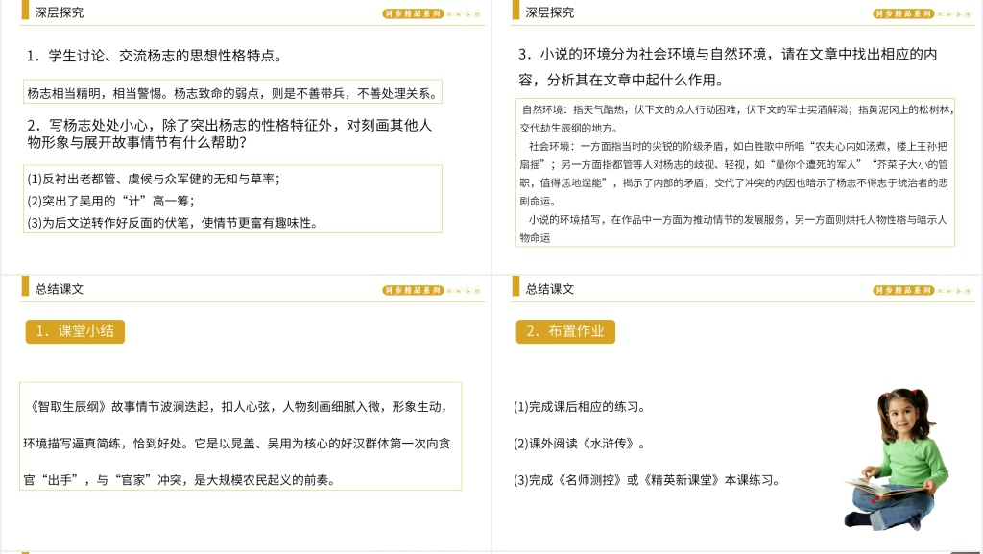This screenshot has width=983, height=554.
Task: Click homework item "完成课后相应的练习"
Action: [580, 407]
